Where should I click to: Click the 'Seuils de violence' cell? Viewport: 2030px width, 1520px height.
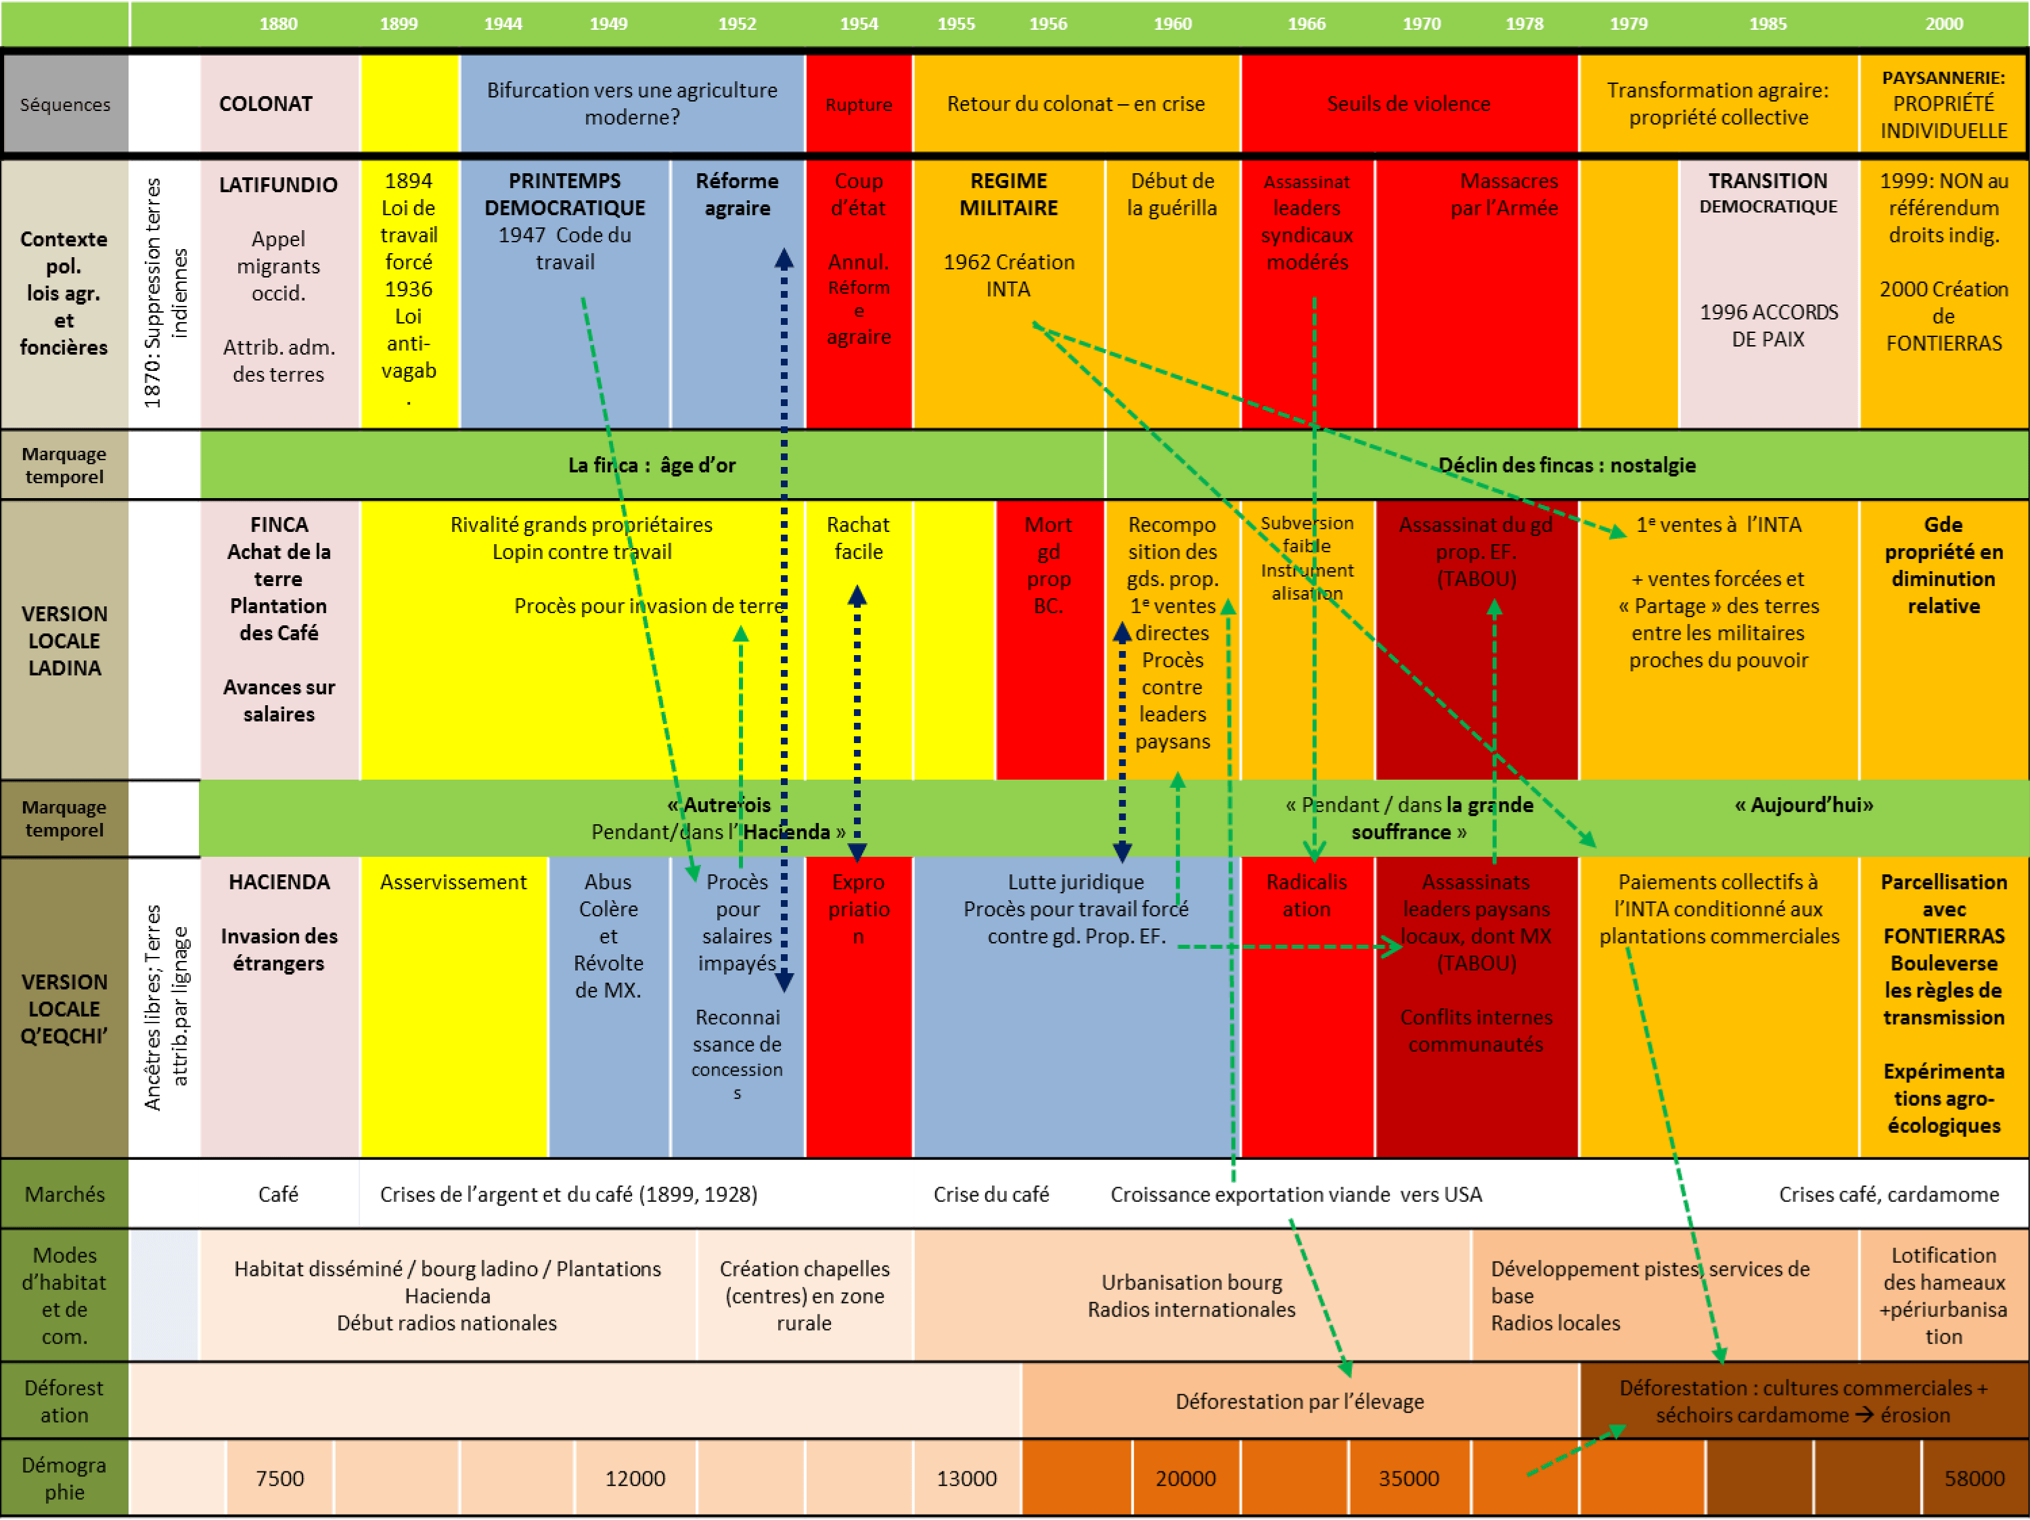click(x=1409, y=104)
